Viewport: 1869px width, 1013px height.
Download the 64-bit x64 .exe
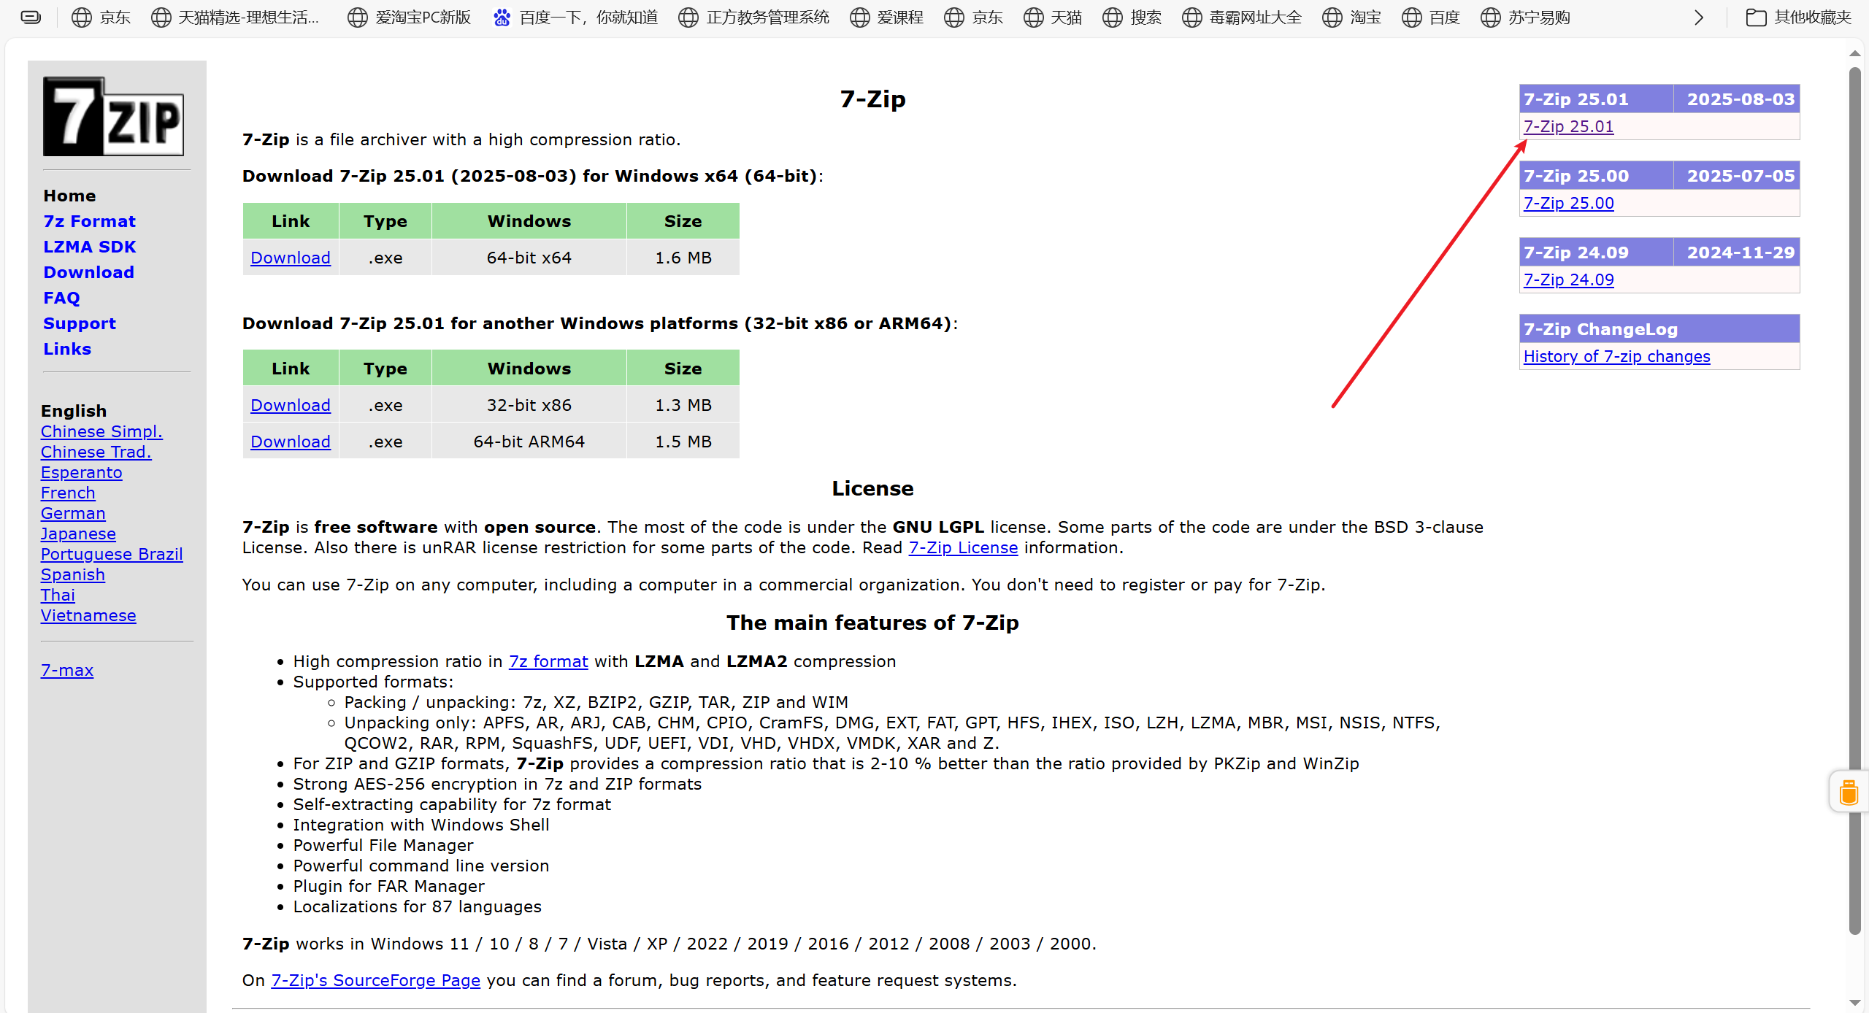291,258
